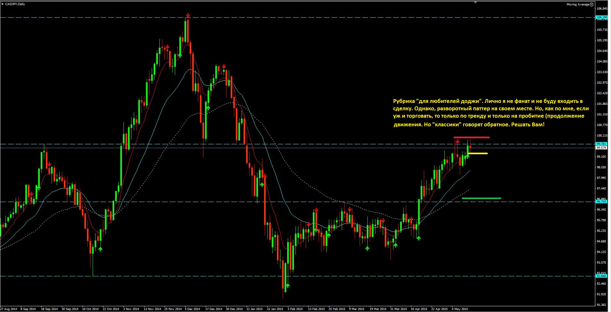Click the 9 Mar 2015 date label
611x312 pixels.
pyautogui.click(x=357, y=309)
